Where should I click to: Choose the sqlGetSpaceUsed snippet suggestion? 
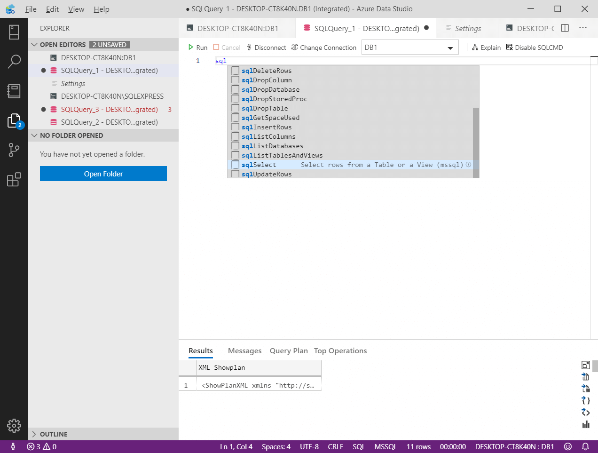tap(350, 118)
